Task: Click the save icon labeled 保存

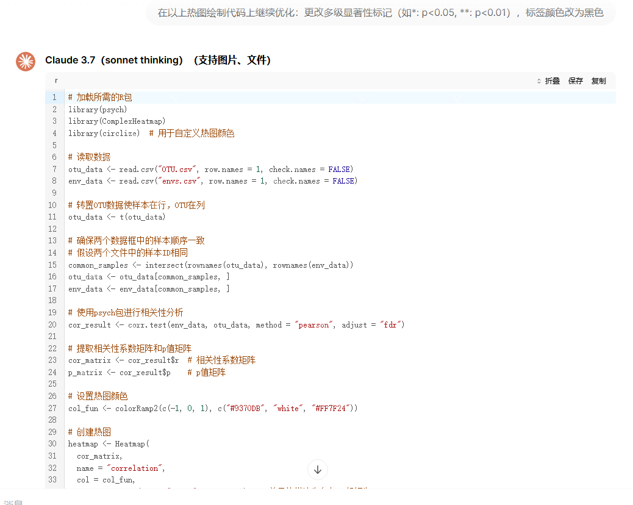Action: click(x=575, y=81)
